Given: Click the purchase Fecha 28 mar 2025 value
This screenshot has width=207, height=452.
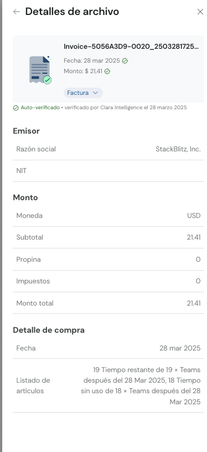Looking at the screenshot, I should click(180, 348).
